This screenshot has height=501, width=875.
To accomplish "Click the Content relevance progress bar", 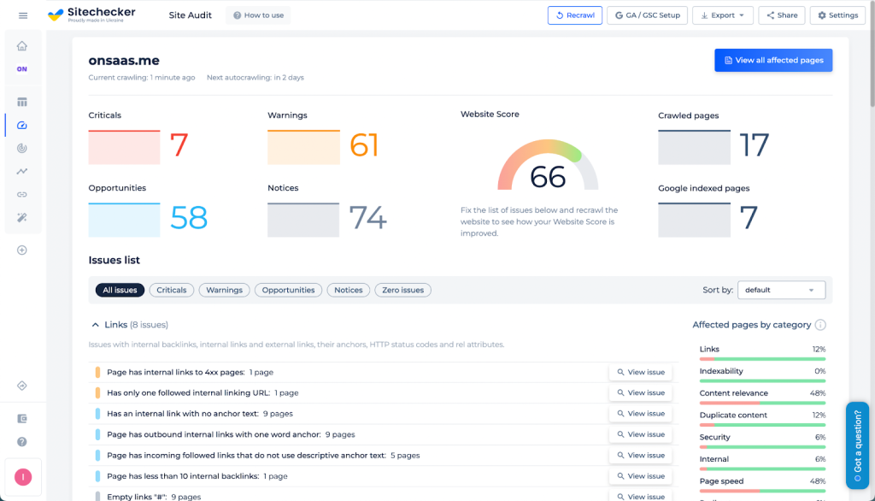I will click(762, 403).
